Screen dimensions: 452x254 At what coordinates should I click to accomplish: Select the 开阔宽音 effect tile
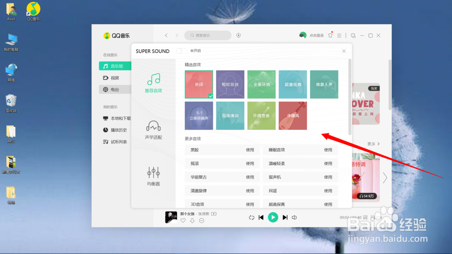coord(261,115)
